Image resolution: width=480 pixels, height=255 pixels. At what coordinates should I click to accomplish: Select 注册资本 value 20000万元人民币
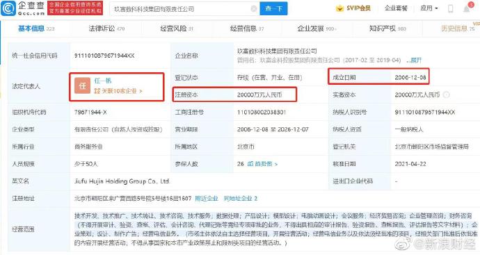[259, 94]
